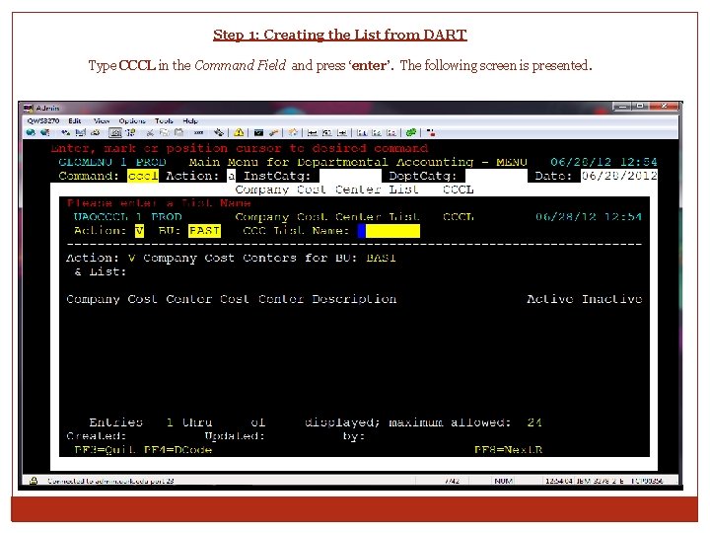Viewport: 710px width, 533px height.
Task: Click the 'Connected to' status bar text
Action: pyautogui.click(x=110, y=481)
